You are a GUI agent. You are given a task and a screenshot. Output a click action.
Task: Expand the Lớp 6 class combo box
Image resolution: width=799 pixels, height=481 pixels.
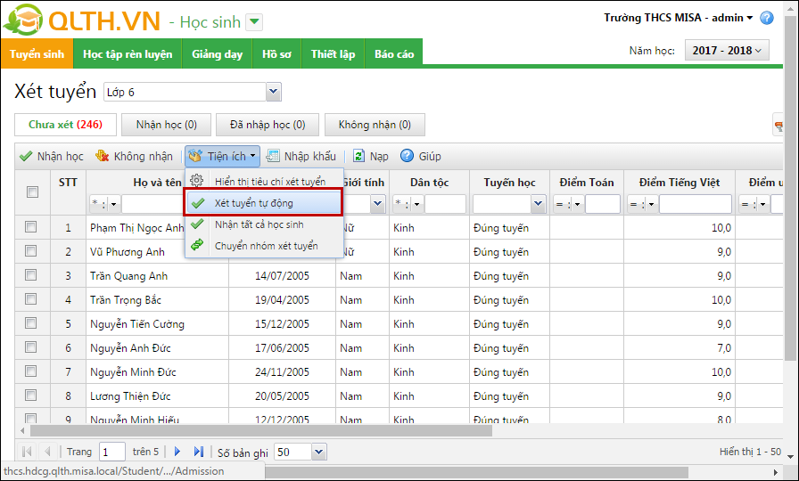274,92
